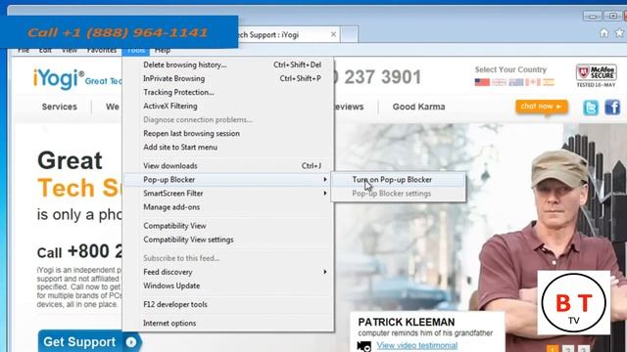Select Delete browsing history menu item
Image resolution: width=627 pixels, height=352 pixels.
pyautogui.click(x=228, y=65)
